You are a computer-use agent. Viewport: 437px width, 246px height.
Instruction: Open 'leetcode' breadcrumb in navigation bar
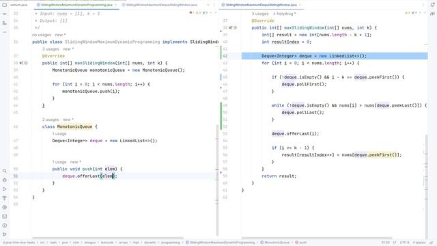(x=107, y=243)
